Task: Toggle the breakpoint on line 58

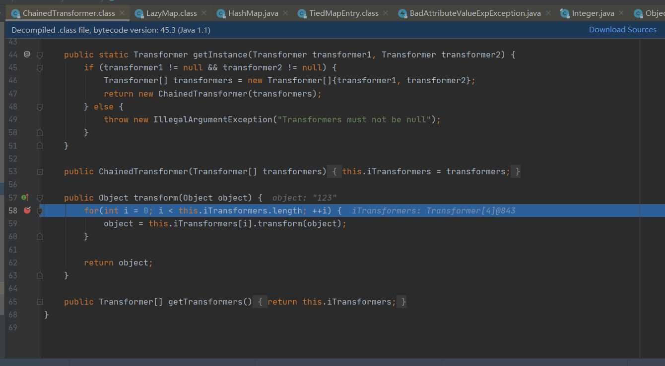Action: coord(27,210)
